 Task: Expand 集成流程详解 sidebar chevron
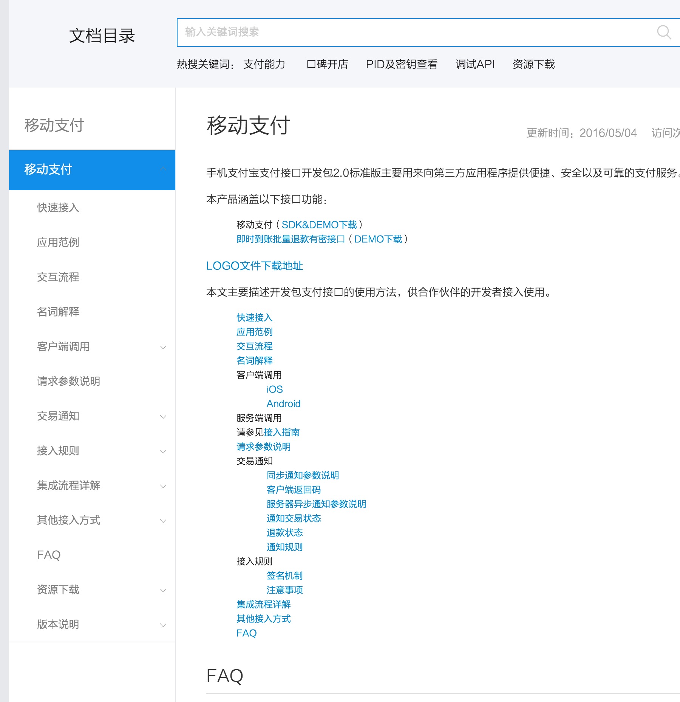pos(163,486)
